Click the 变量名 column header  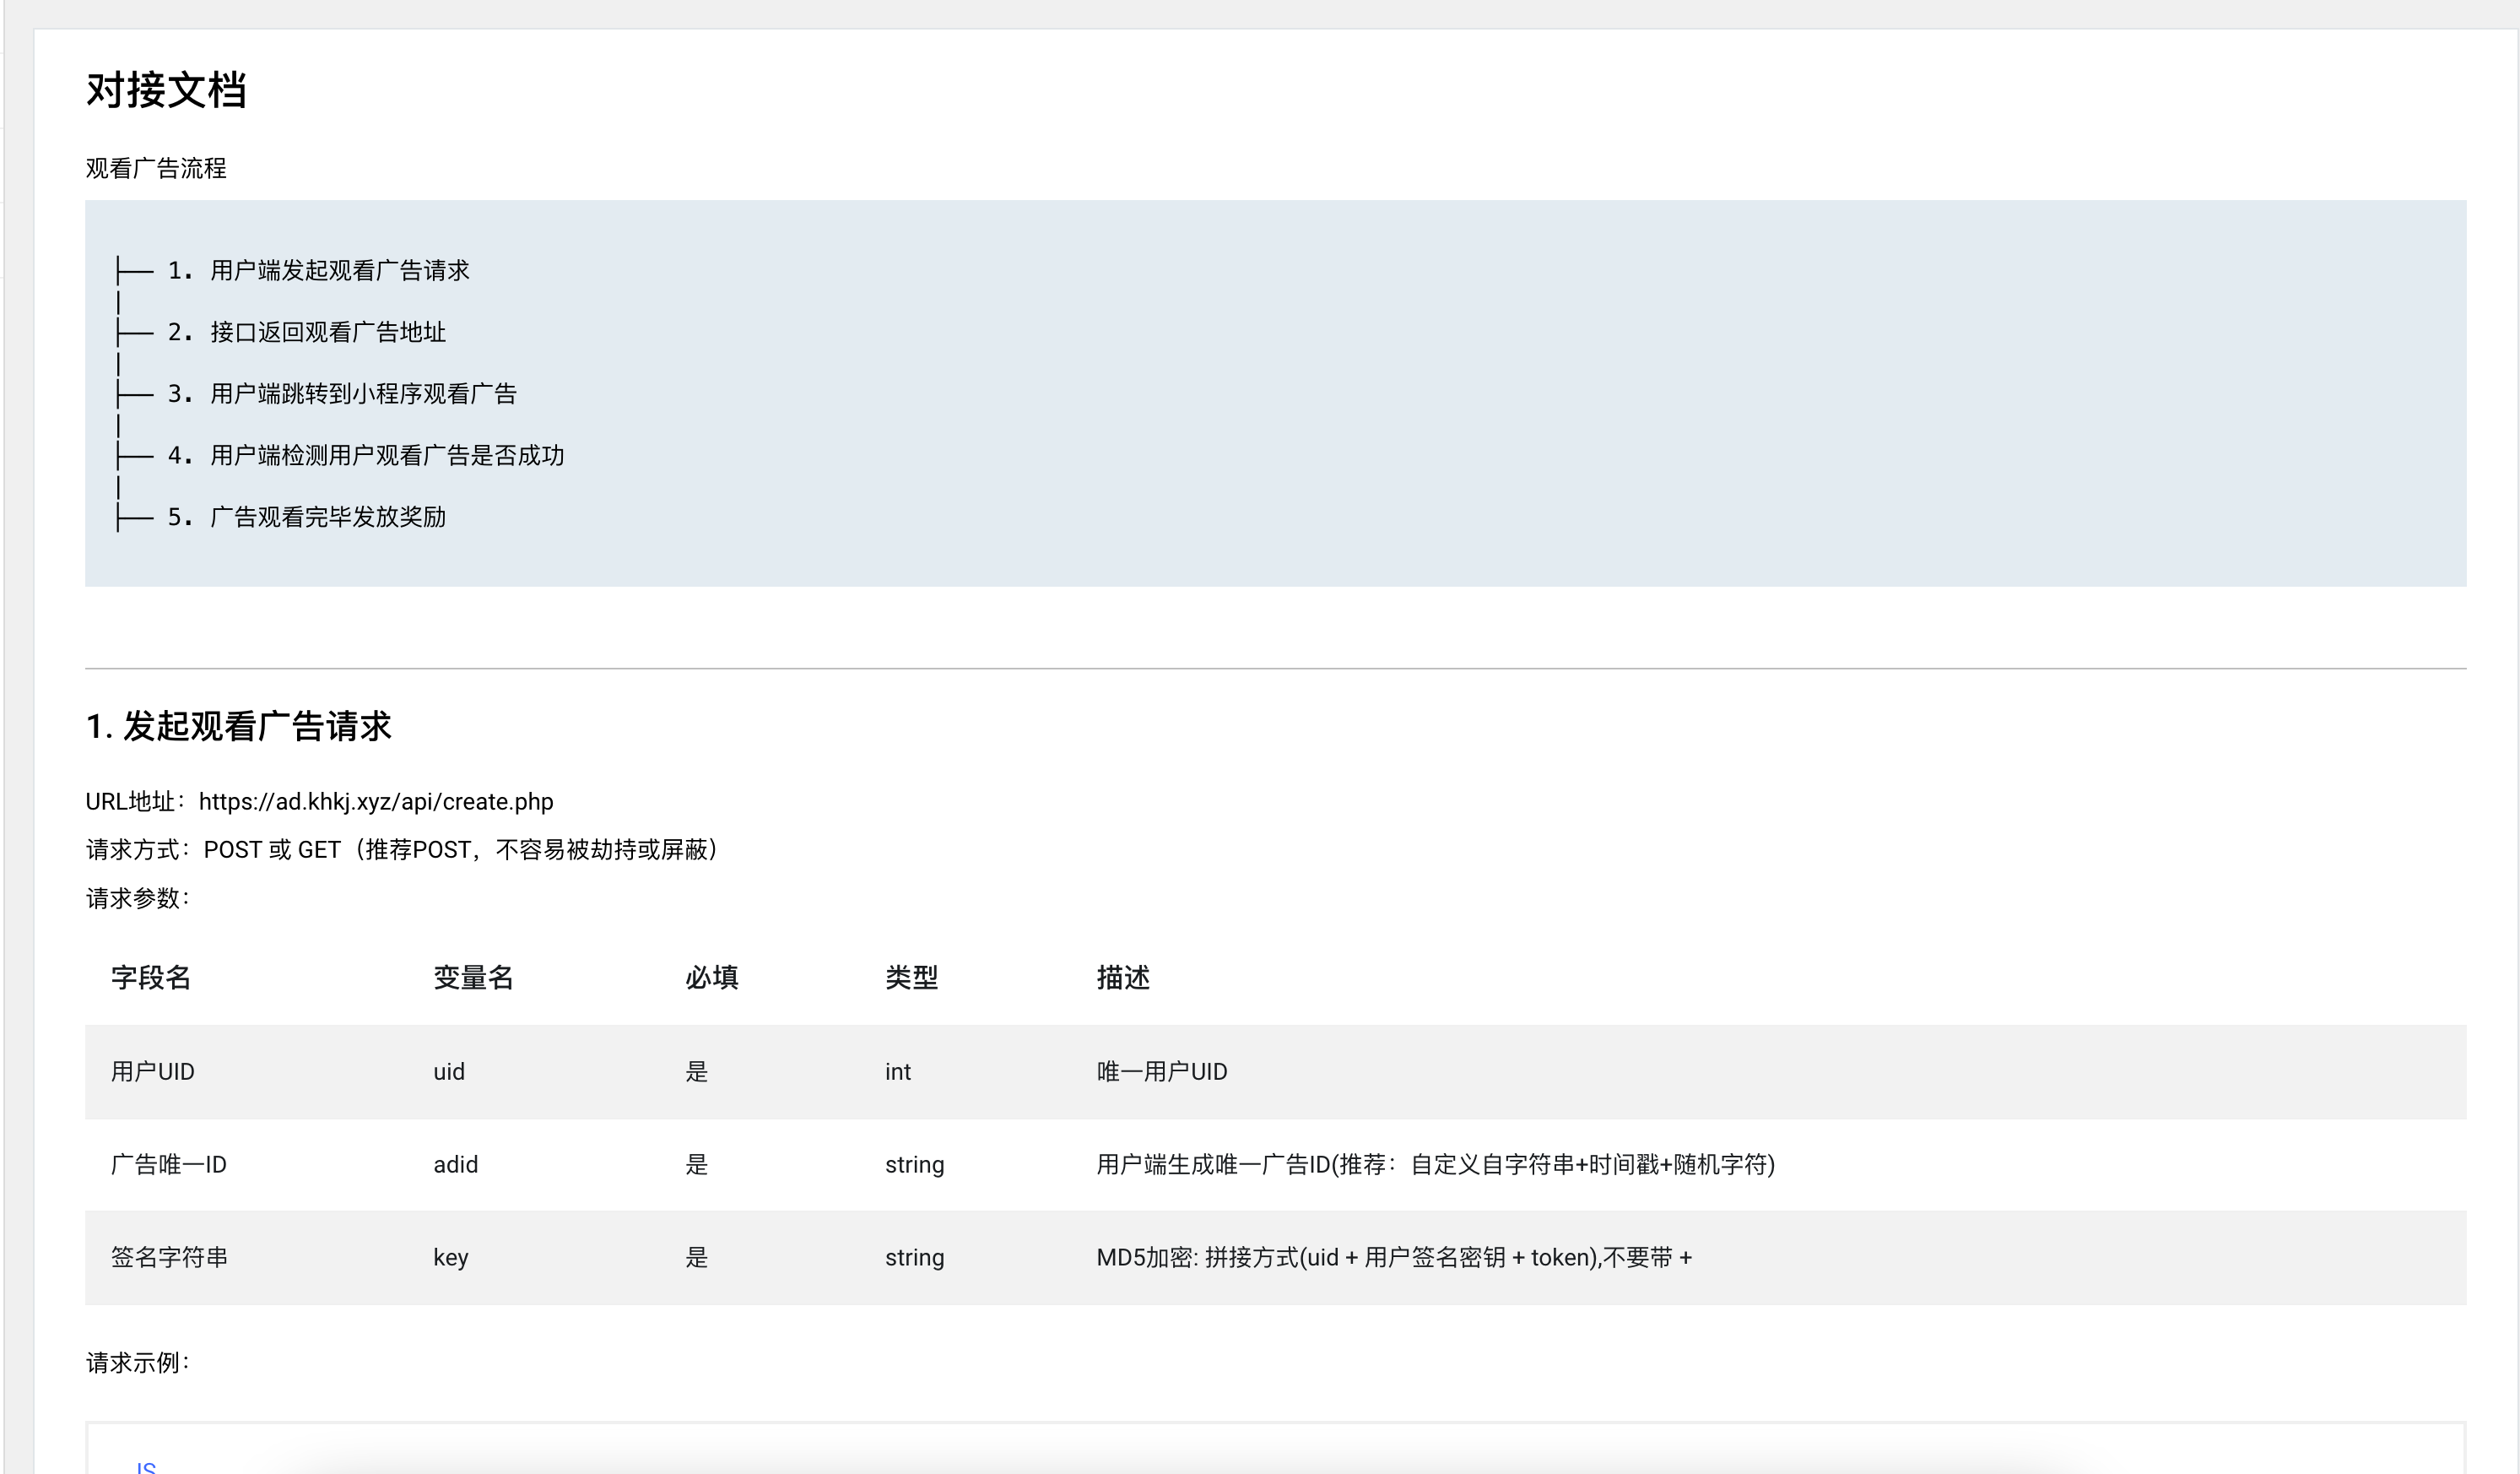pos(473,977)
